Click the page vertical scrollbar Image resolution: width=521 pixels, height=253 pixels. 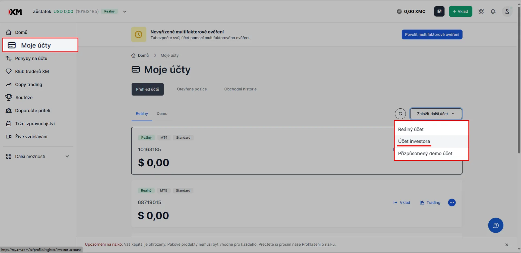click(519, 81)
